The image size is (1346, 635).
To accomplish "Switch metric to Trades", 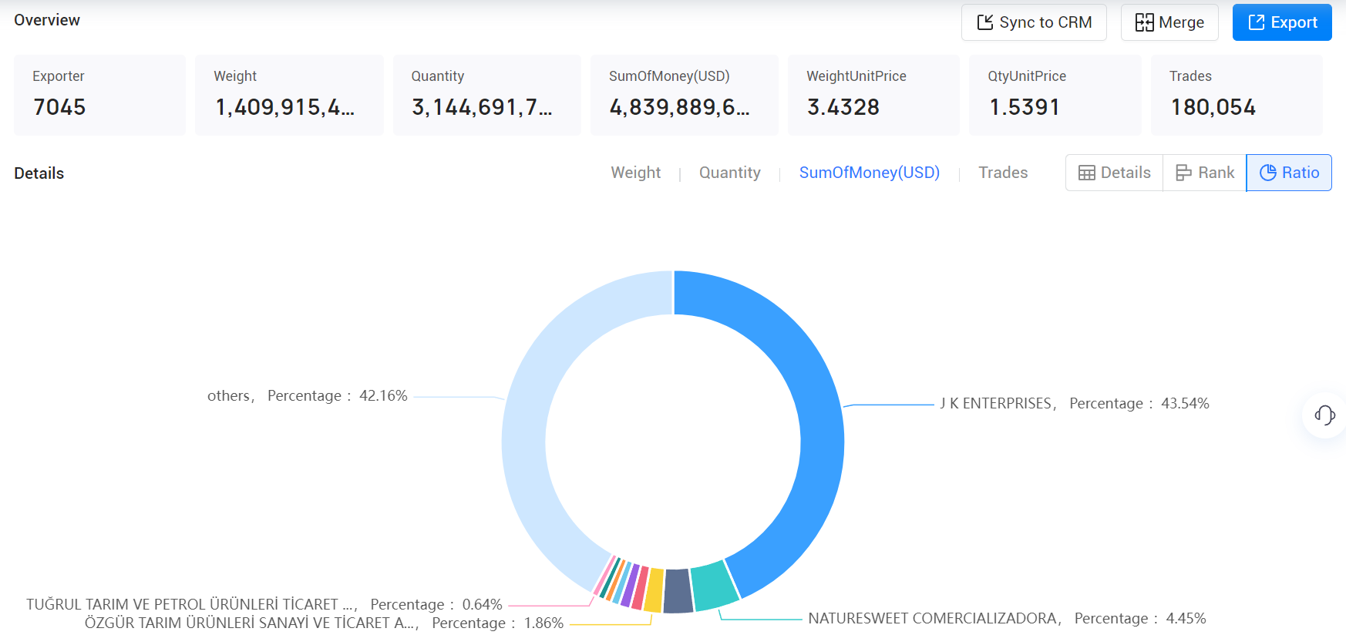I will point(1003,173).
